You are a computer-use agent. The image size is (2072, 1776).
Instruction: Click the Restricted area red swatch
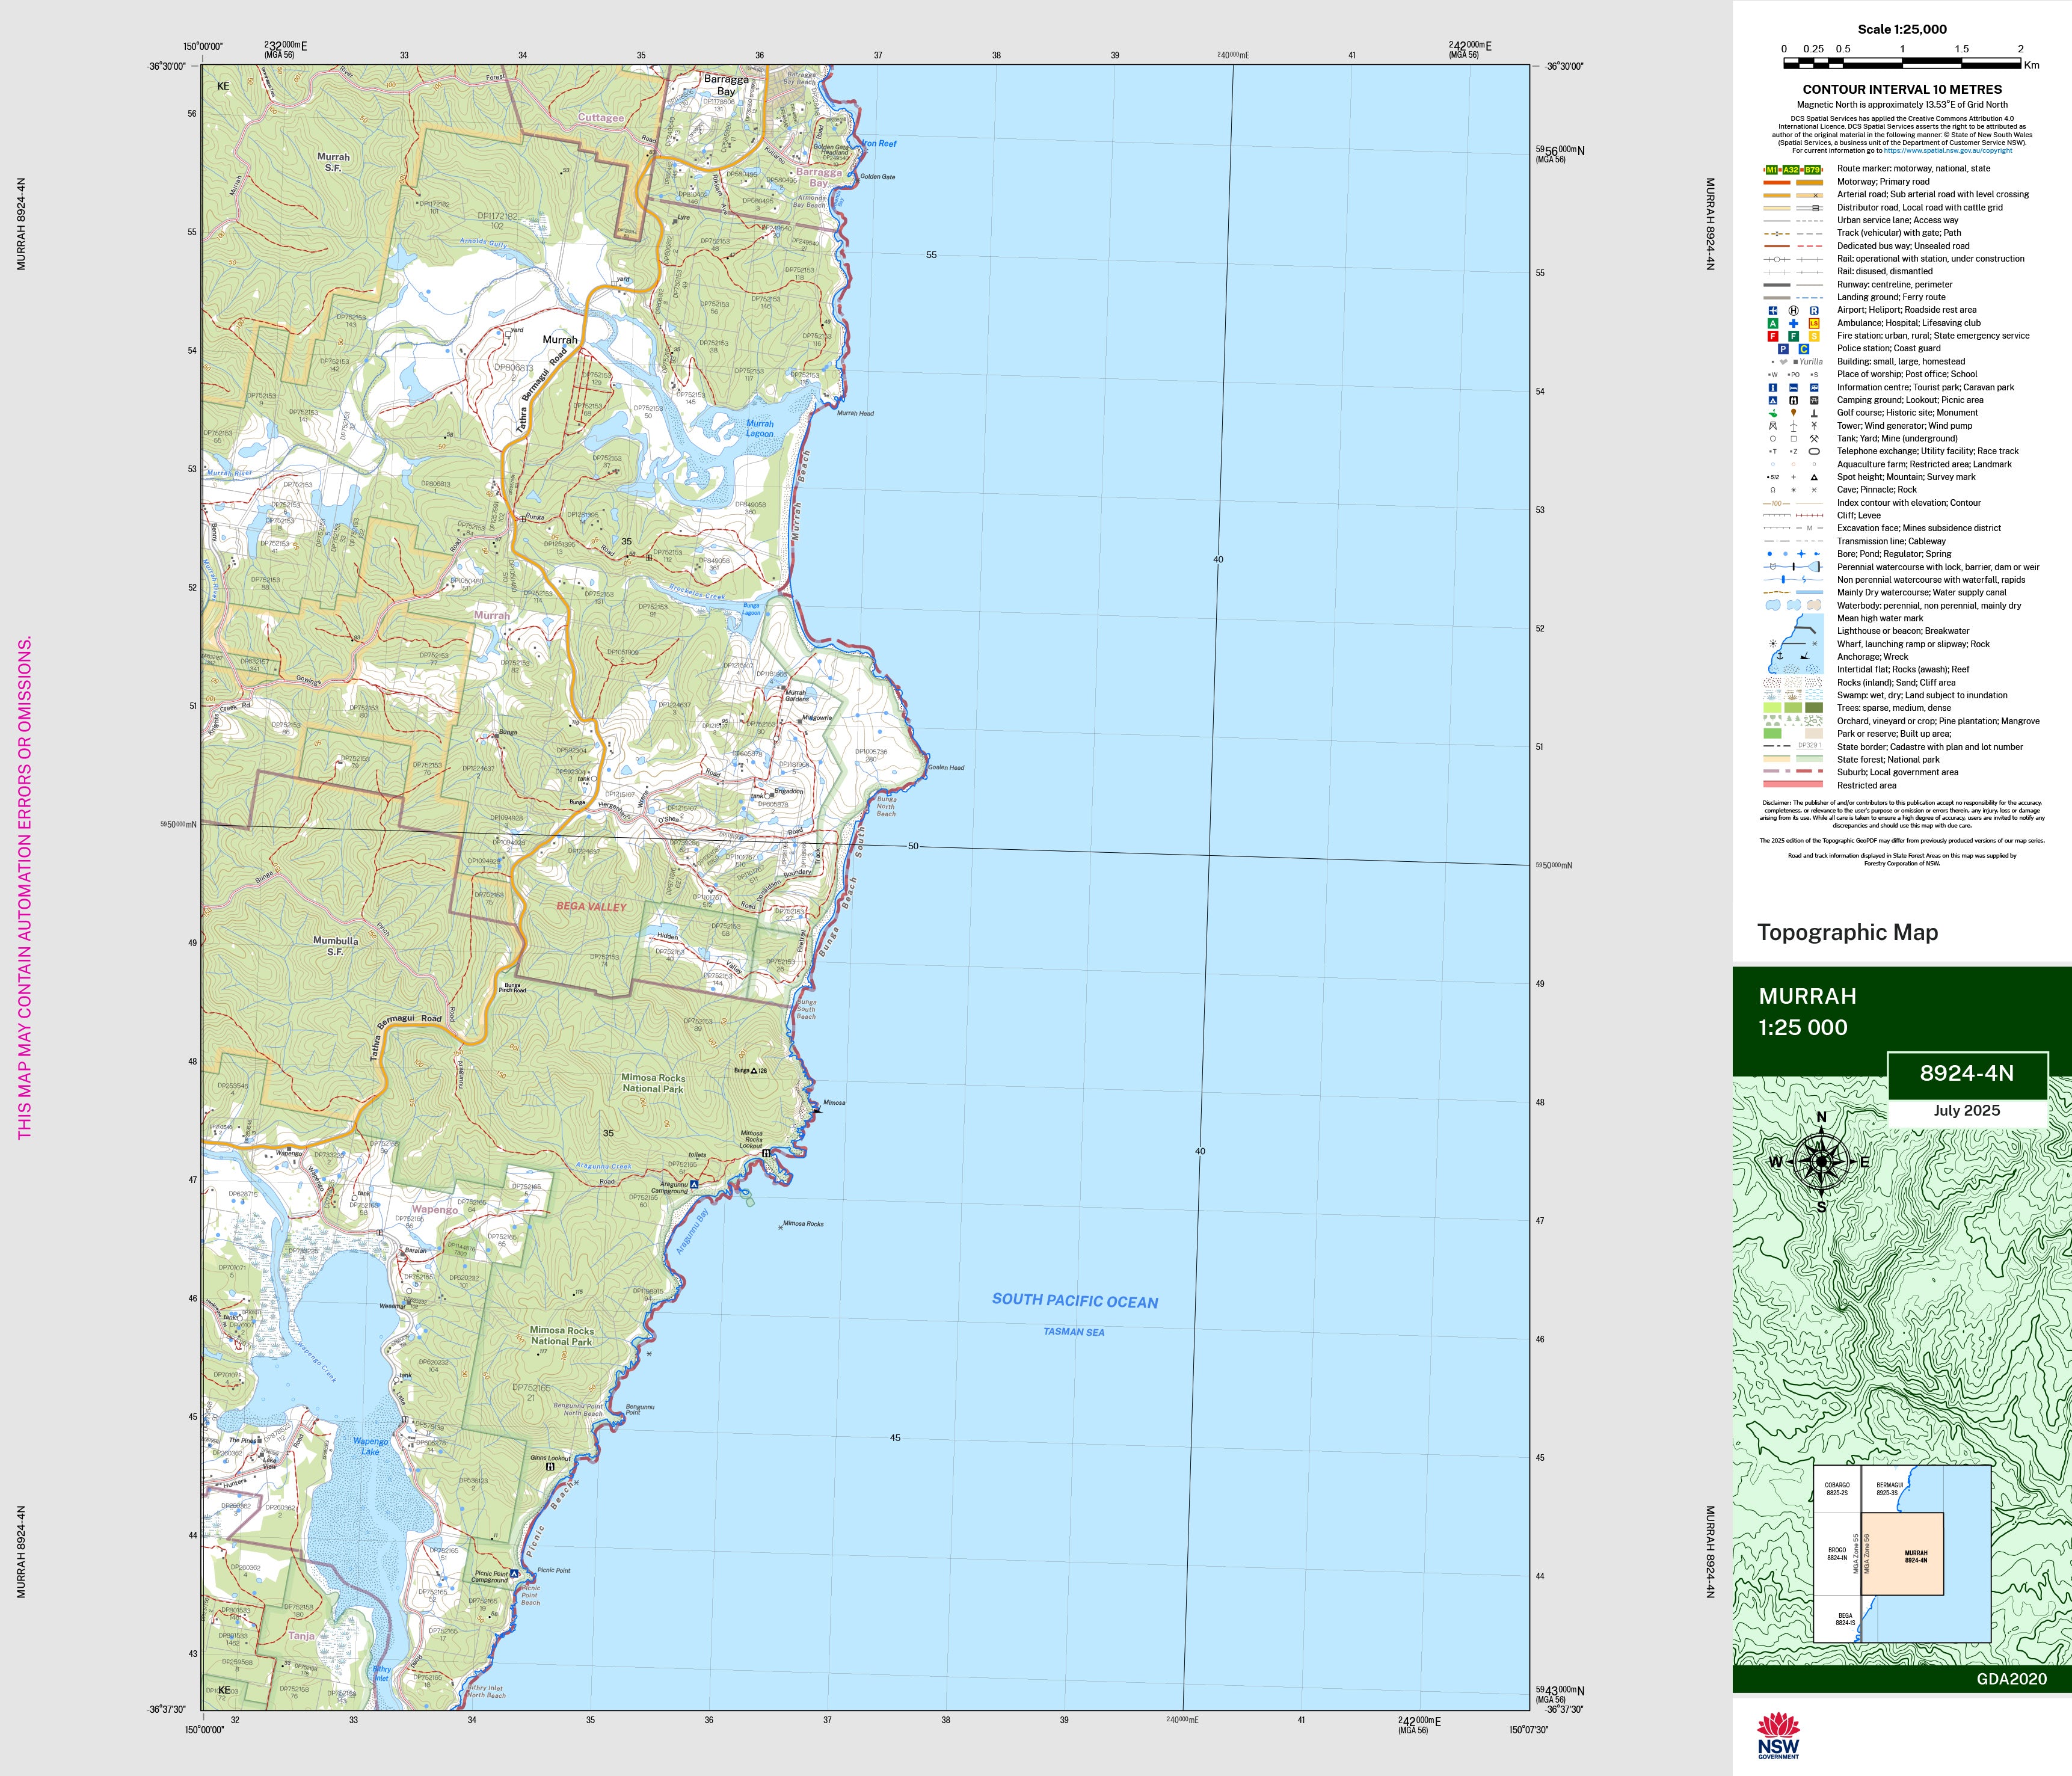1792,785
